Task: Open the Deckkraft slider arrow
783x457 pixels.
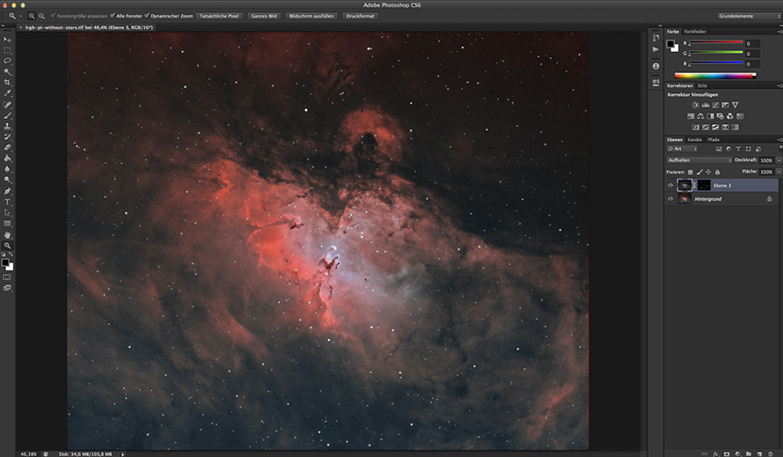Action: coord(779,160)
